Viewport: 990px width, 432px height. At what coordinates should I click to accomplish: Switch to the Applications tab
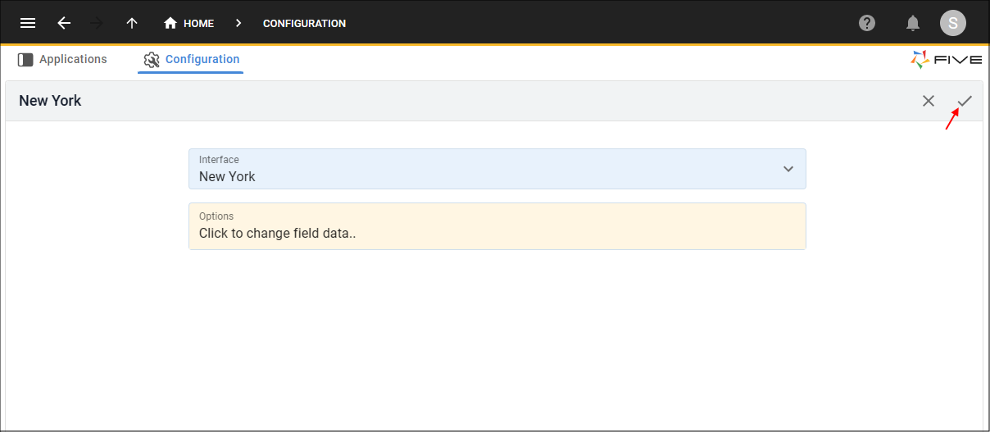pyautogui.click(x=62, y=59)
